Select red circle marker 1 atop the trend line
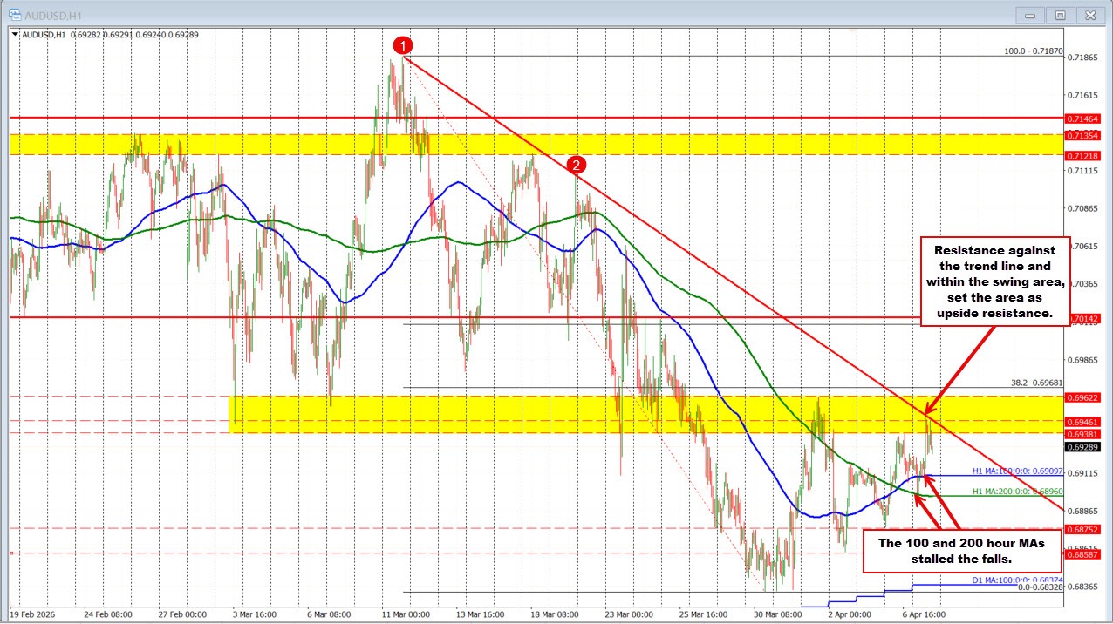Screen dimensions: 1113x624 (x=402, y=46)
